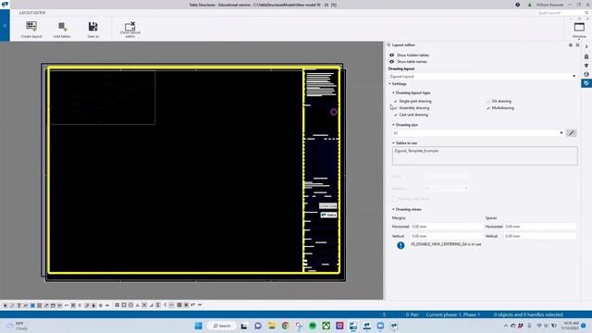Click the highlighted layout editor sidebar icon

[x=586, y=83]
